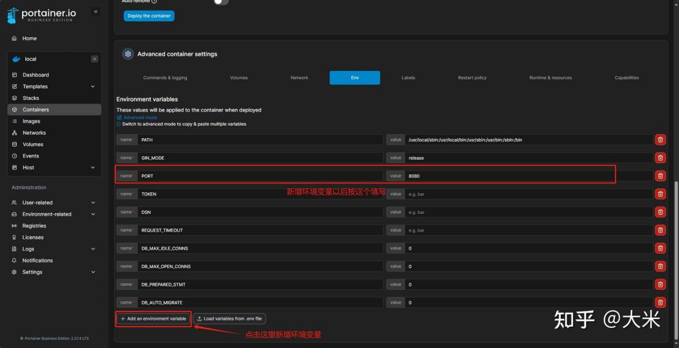Image resolution: width=679 pixels, height=348 pixels.
Task: Open the Advanced container settings gear icon
Action: [127, 54]
